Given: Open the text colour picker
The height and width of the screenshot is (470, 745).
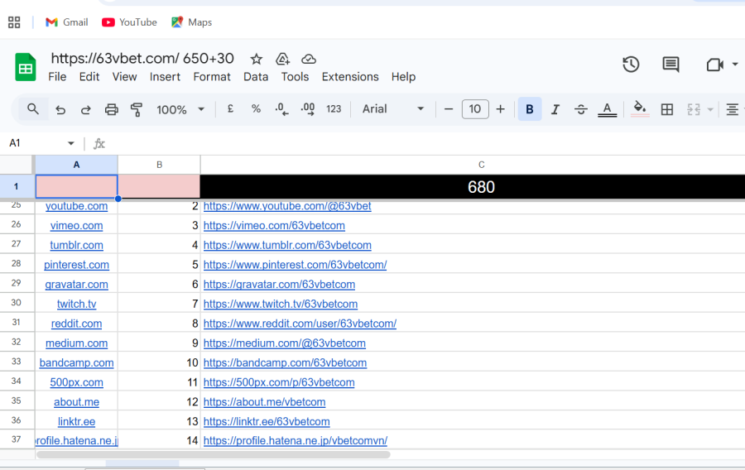Looking at the screenshot, I should [x=607, y=110].
